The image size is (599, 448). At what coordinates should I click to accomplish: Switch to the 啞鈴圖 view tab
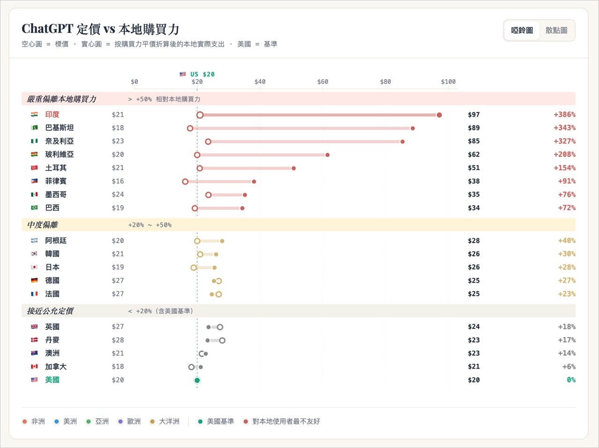[522, 30]
